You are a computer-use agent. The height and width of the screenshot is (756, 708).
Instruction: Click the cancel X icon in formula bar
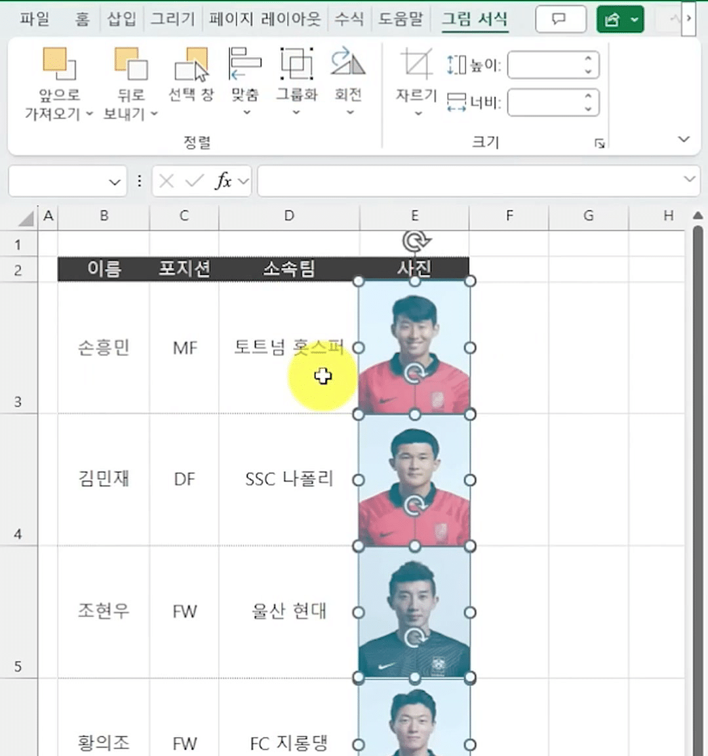coord(166,181)
